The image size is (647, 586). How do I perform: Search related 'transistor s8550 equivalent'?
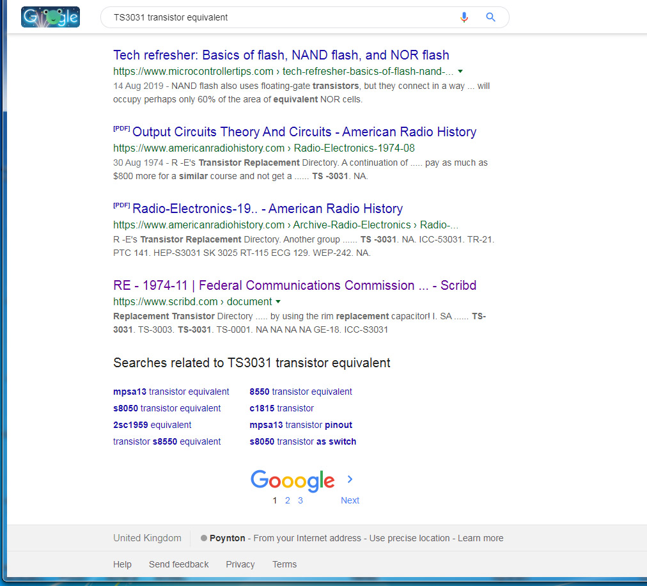click(x=167, y=441)
